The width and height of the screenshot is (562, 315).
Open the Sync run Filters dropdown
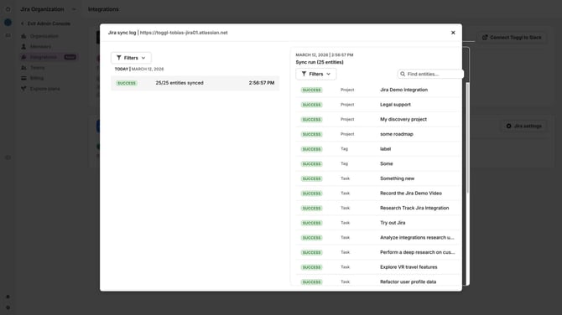point(315,74)
